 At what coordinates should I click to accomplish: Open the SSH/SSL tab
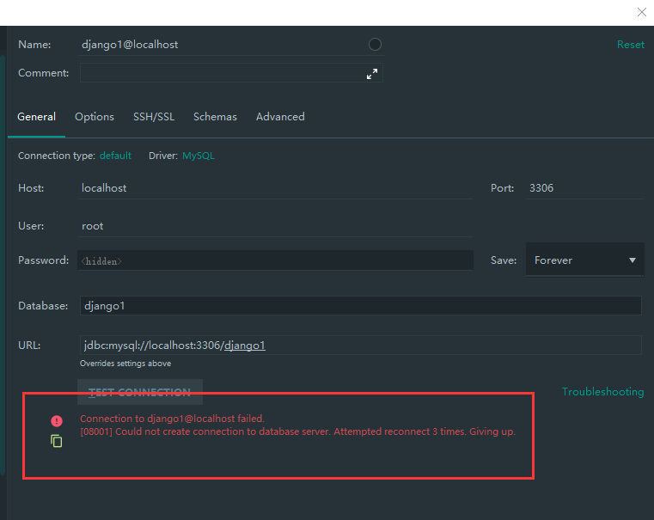pyautogui.click(x=154, y=117)
